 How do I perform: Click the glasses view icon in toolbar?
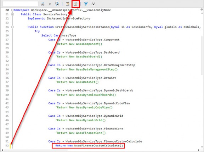(93, 4)
